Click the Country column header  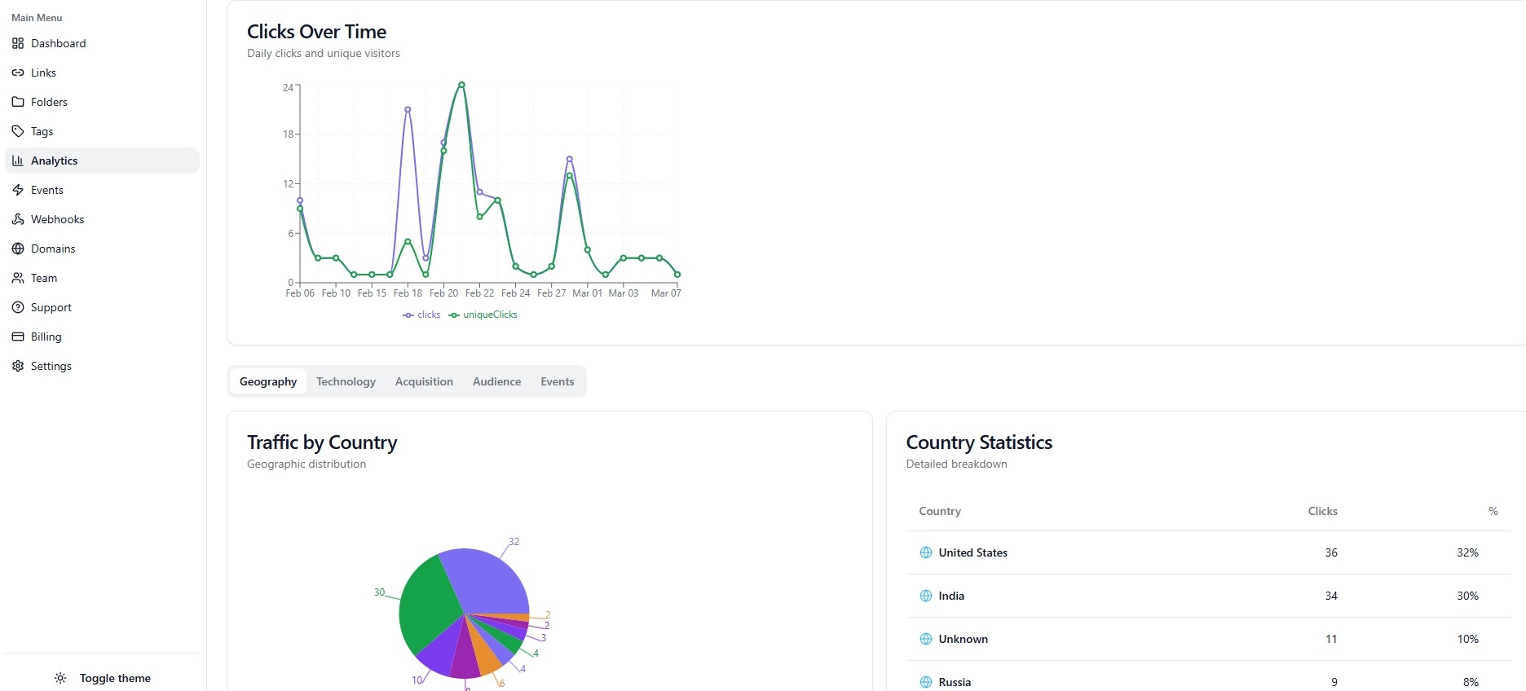pos(940,511)
